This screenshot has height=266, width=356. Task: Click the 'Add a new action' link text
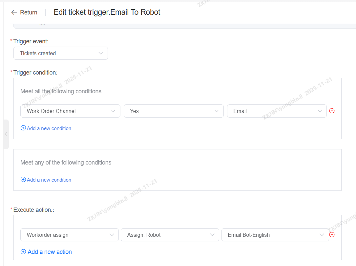point(50,252)
